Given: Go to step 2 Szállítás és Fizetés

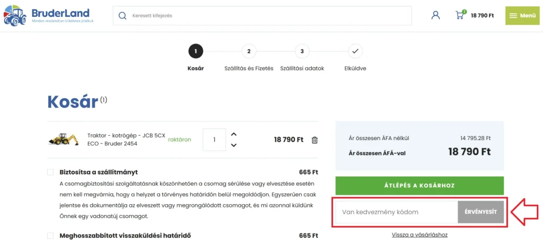Looking at the screenshot, I should (249, 51).
